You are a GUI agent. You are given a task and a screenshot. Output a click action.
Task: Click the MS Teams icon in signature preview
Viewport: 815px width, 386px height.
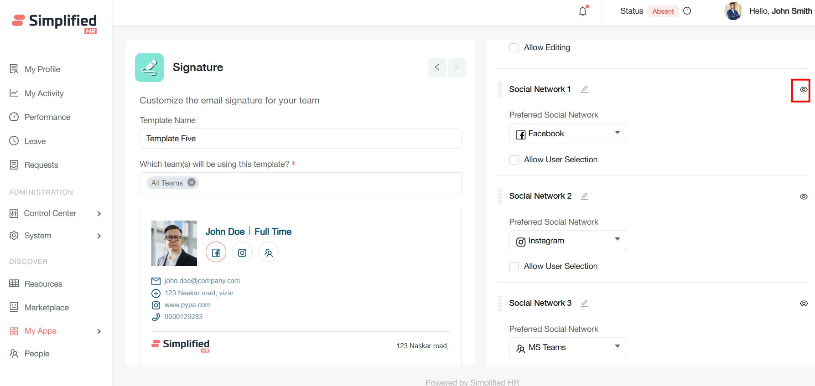pyautogui.click(x=268, y=252)
